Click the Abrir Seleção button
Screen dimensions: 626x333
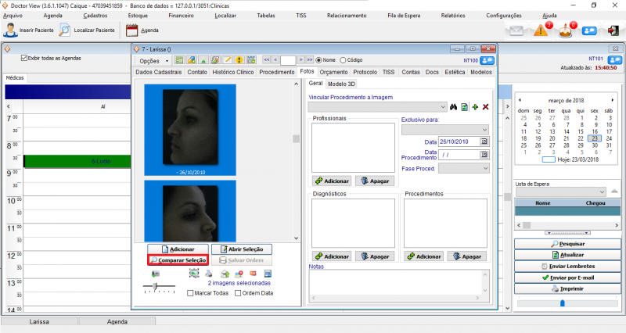pyautogui.click(x=241, y=249)
